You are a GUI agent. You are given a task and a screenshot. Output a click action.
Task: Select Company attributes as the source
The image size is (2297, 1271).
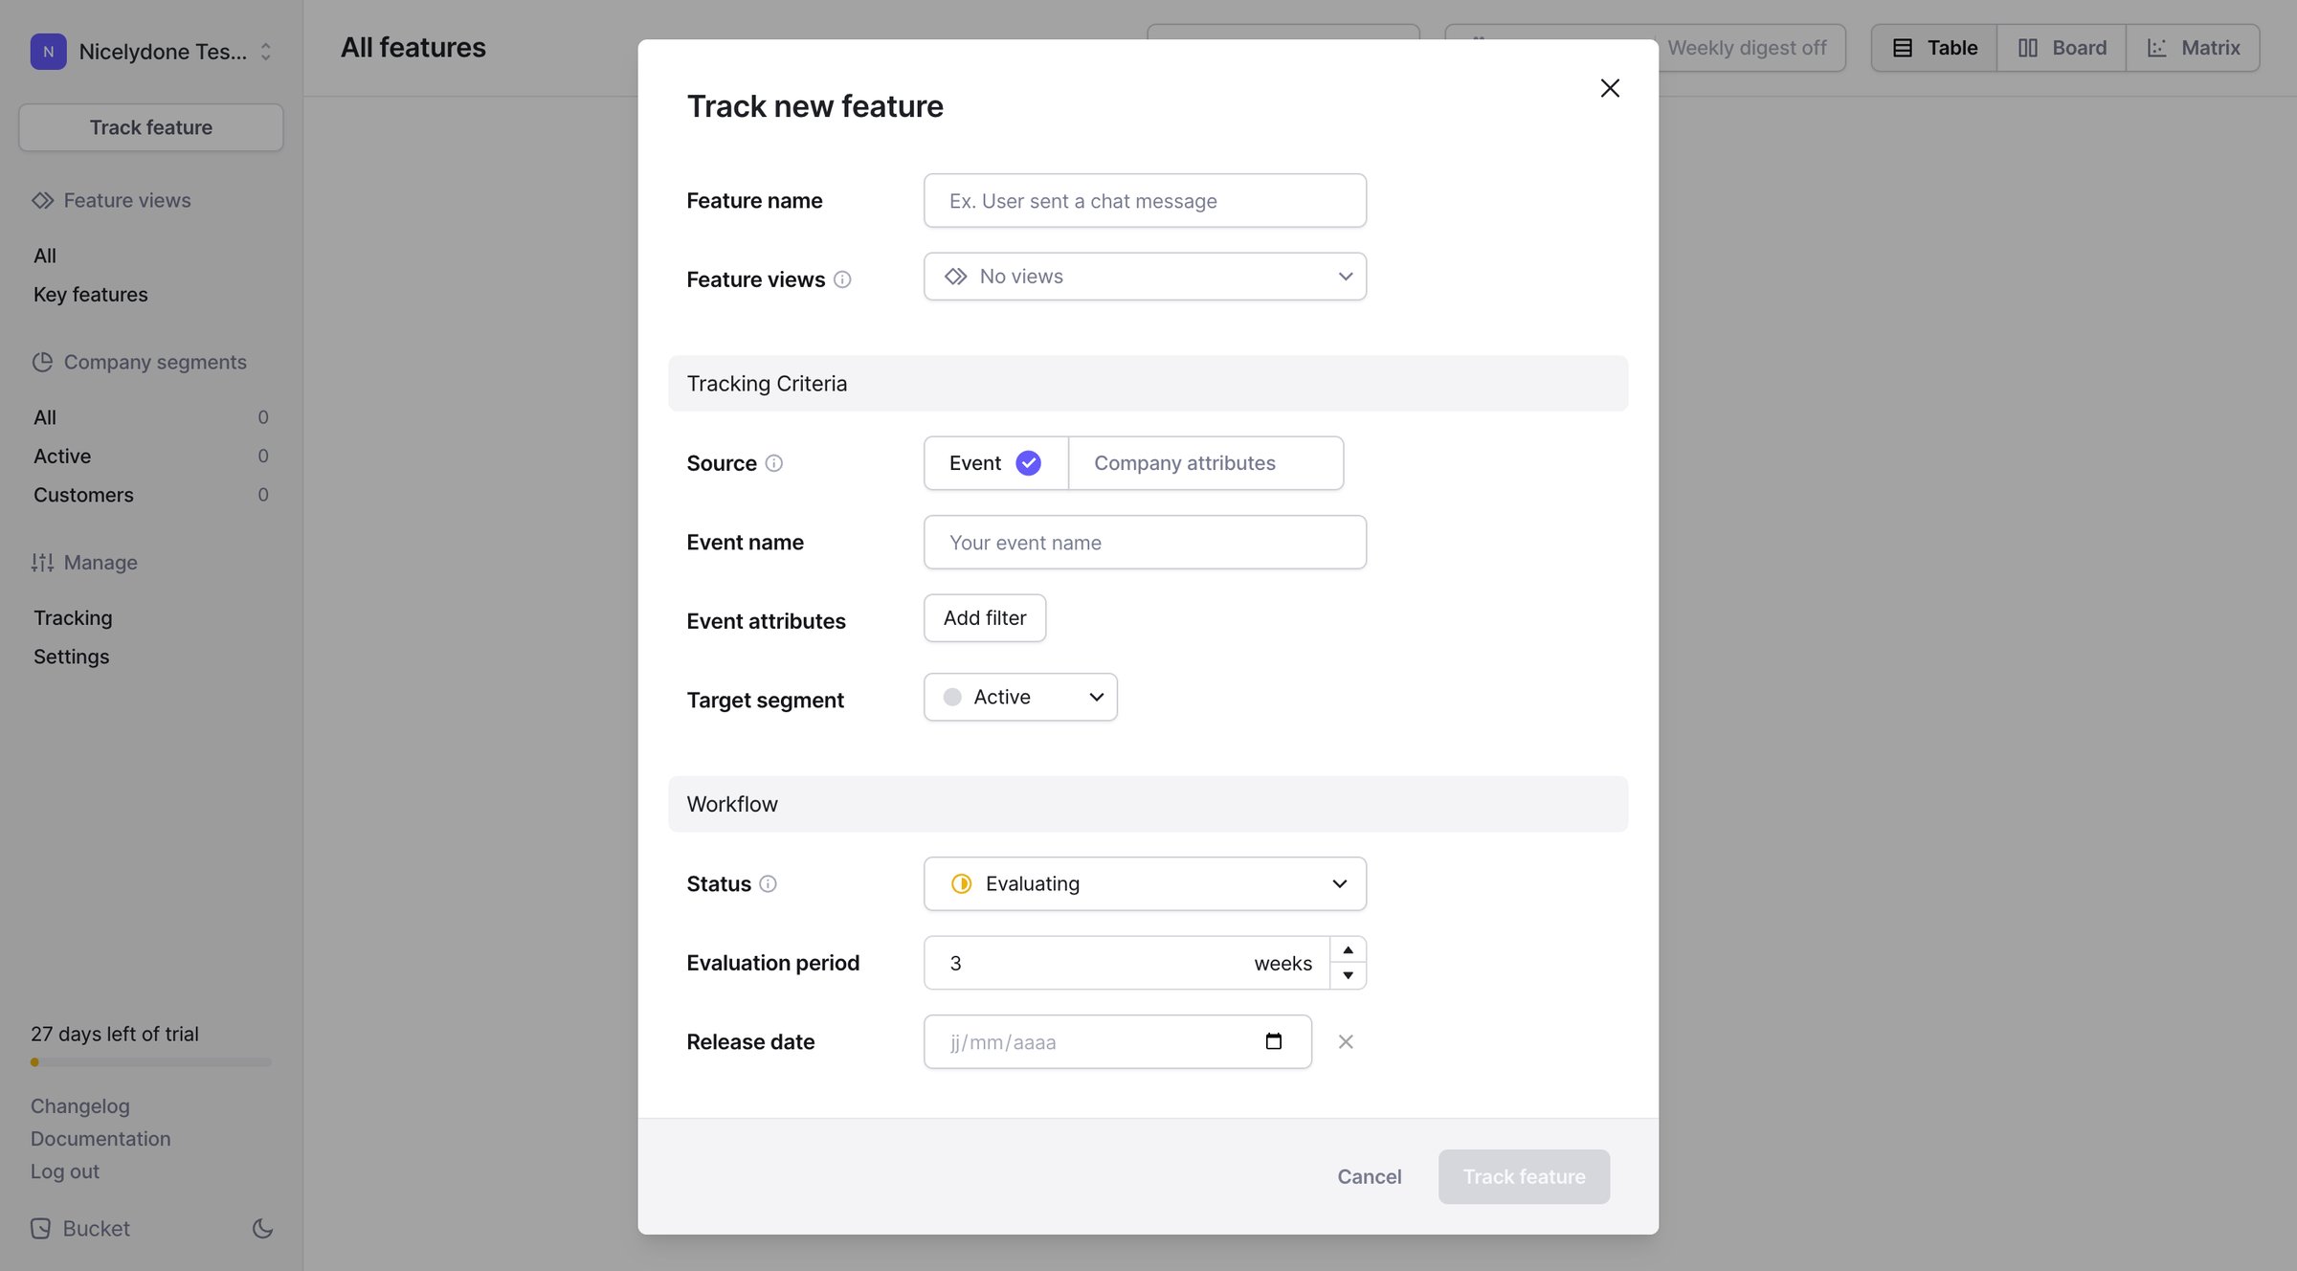(x=1206, y=463)
